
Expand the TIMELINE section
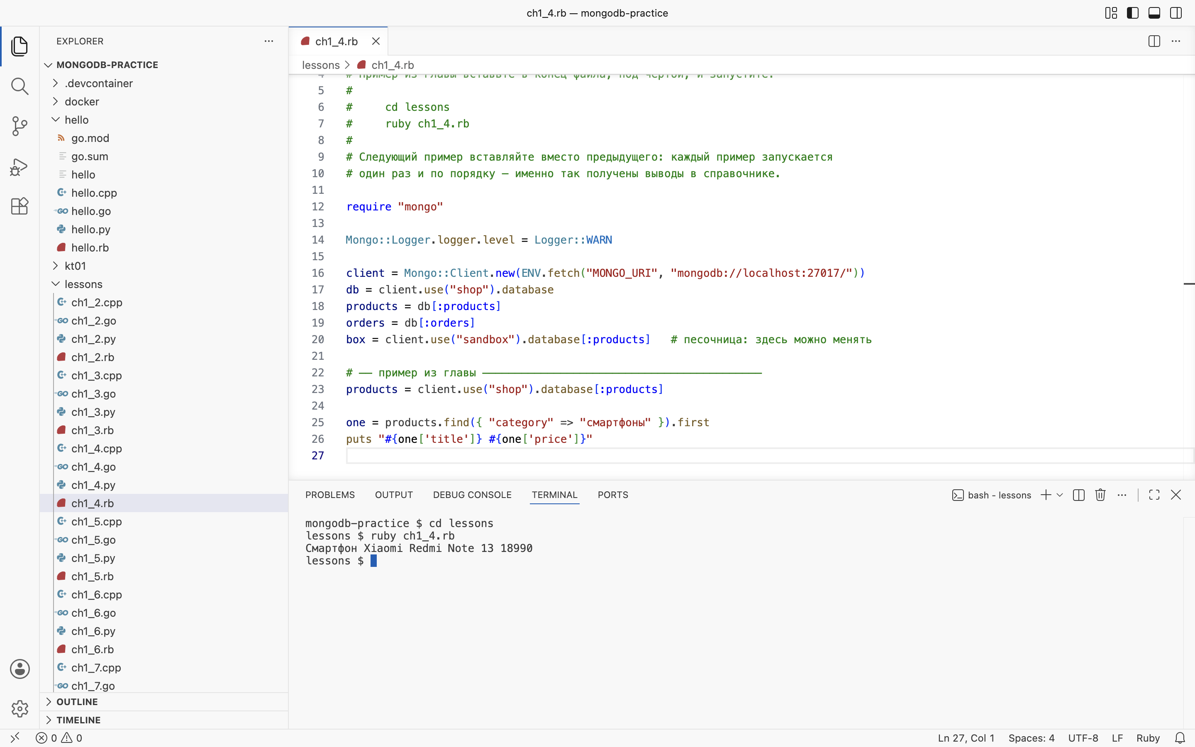point(164,720)
